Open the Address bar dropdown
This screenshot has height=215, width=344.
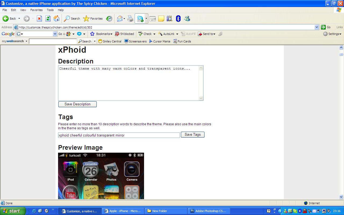(317, 27)
